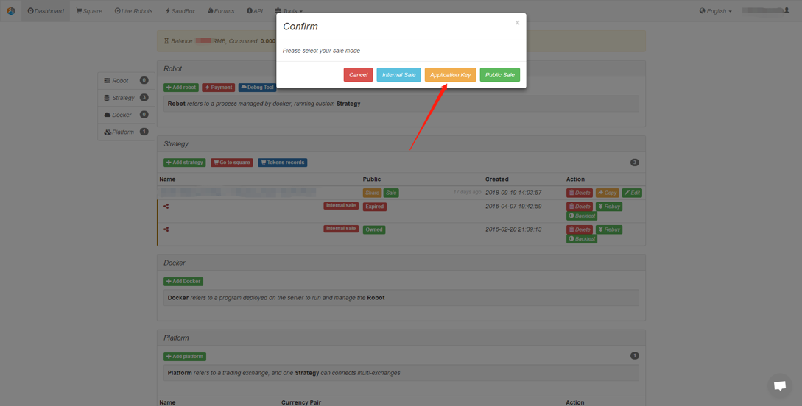The image size is (802, 406).
Task: Choose Public Sale mode
Action: 500,75
